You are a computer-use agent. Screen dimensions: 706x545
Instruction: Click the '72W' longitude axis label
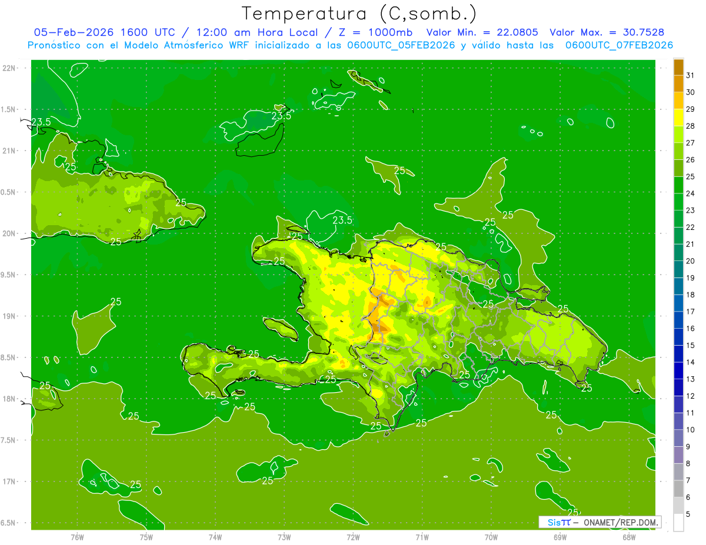coord(353,537)
